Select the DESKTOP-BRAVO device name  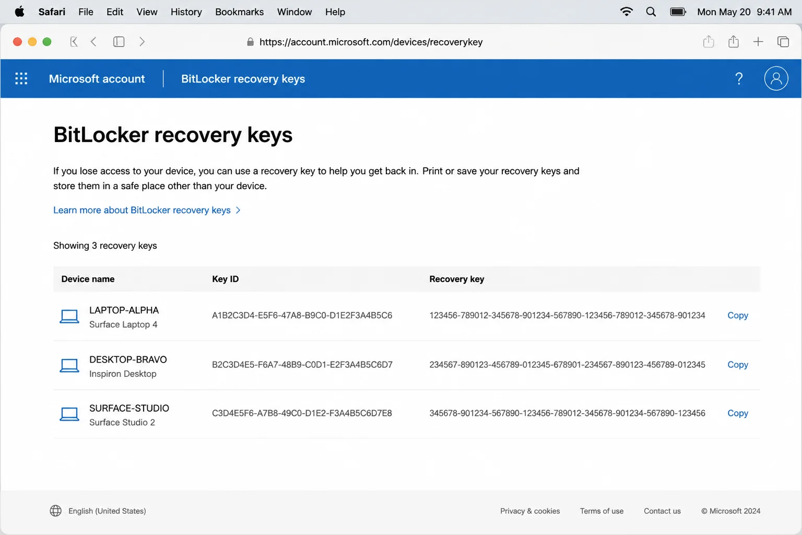click(128, 359)
